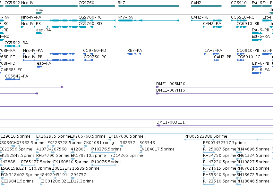
Task: Select the CG6910 gene bar
Action: click(239, 6)
